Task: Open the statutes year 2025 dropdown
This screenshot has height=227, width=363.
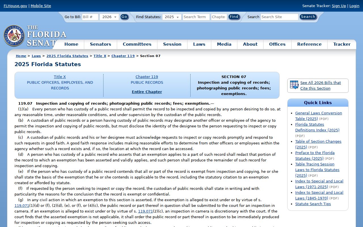Action: click(172, 17)
